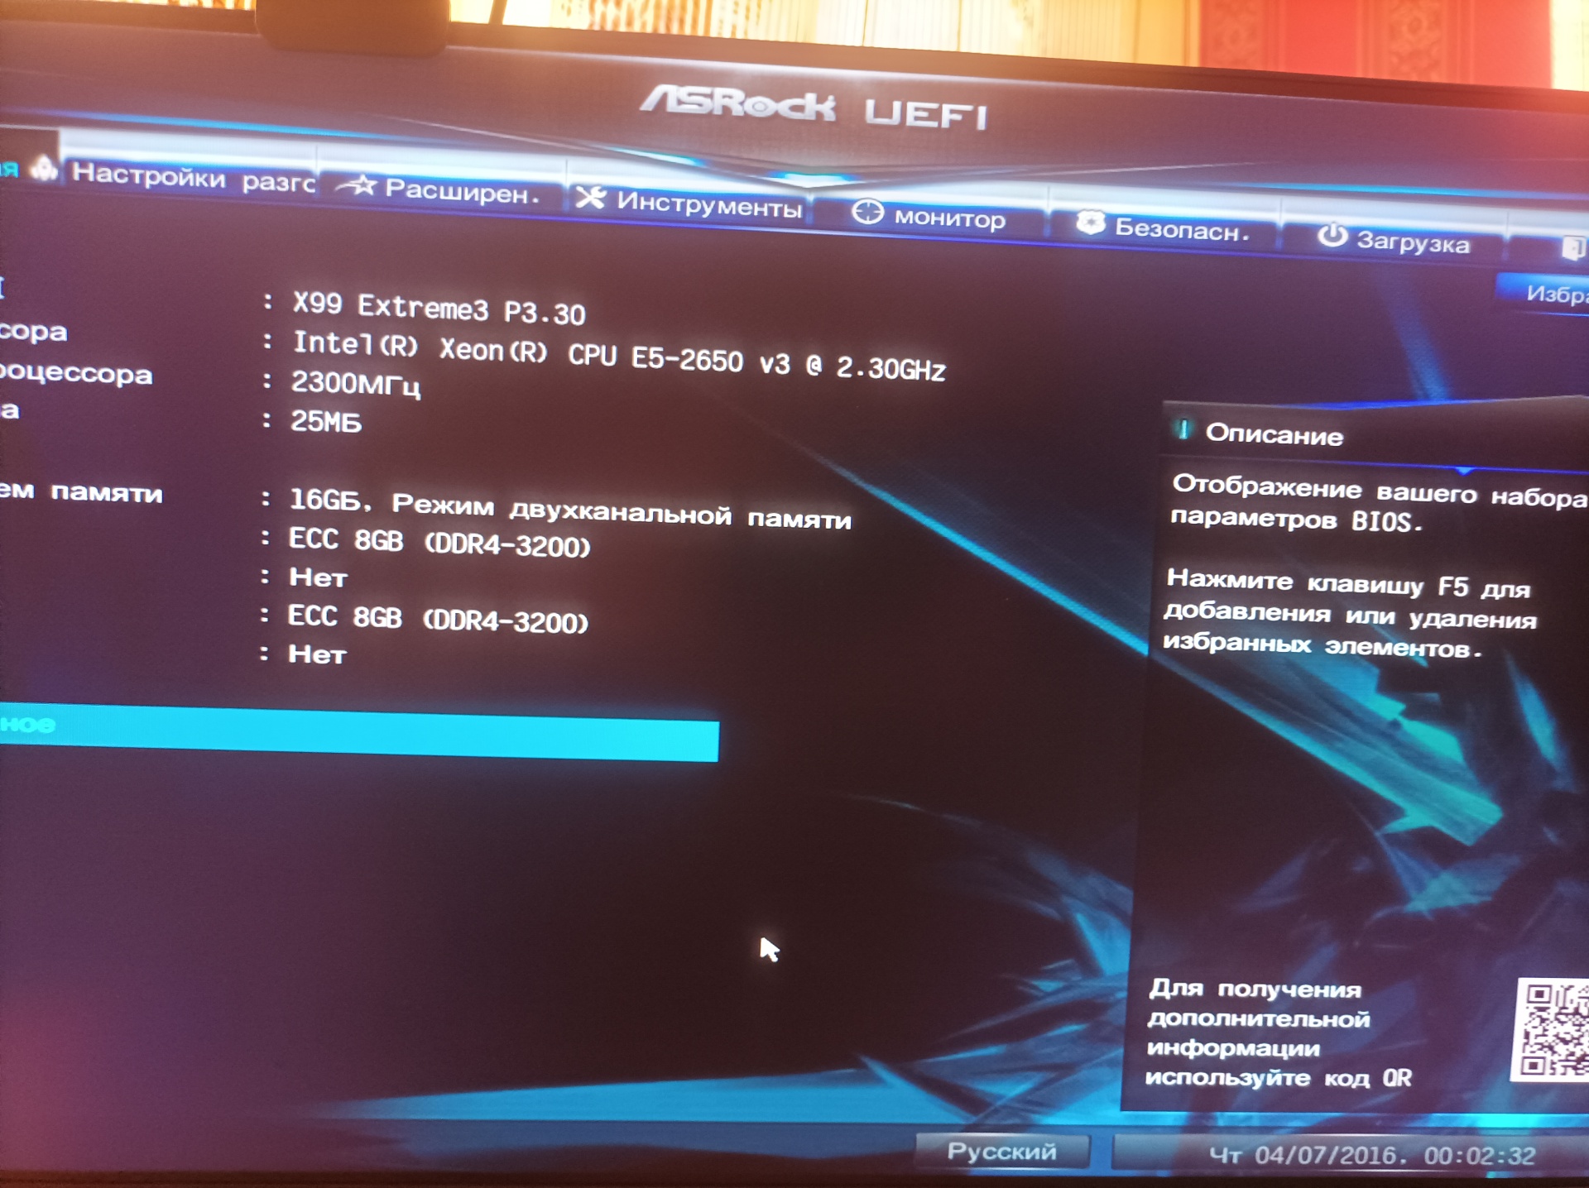This screenshot has width=1589, height=1188.
Task: Change language via Русский button
Action: point(1001,1151)
